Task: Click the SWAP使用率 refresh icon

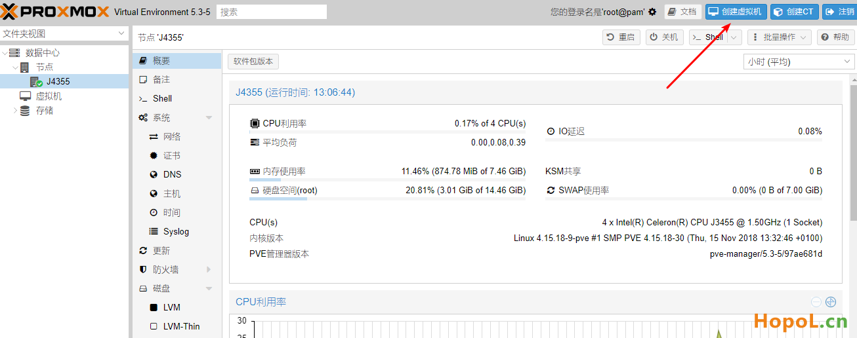Action: pos(551,191)
